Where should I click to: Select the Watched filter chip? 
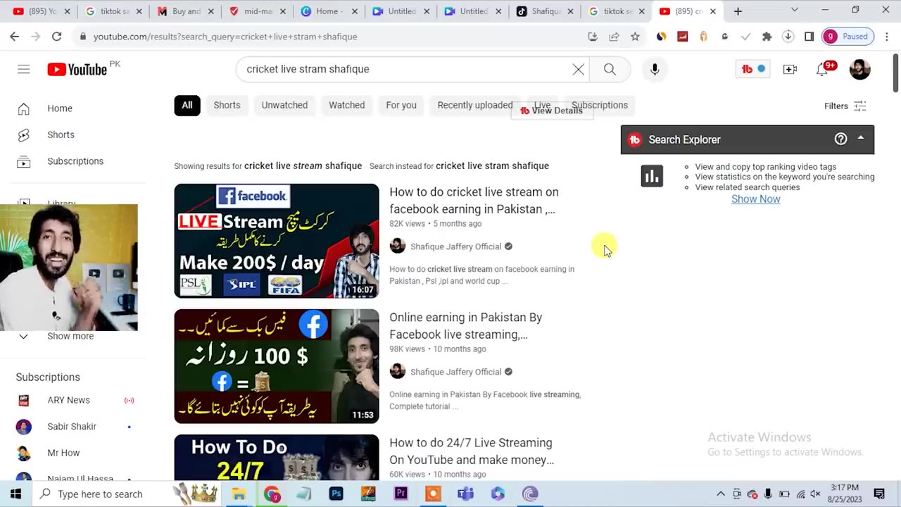click(347, 105)
